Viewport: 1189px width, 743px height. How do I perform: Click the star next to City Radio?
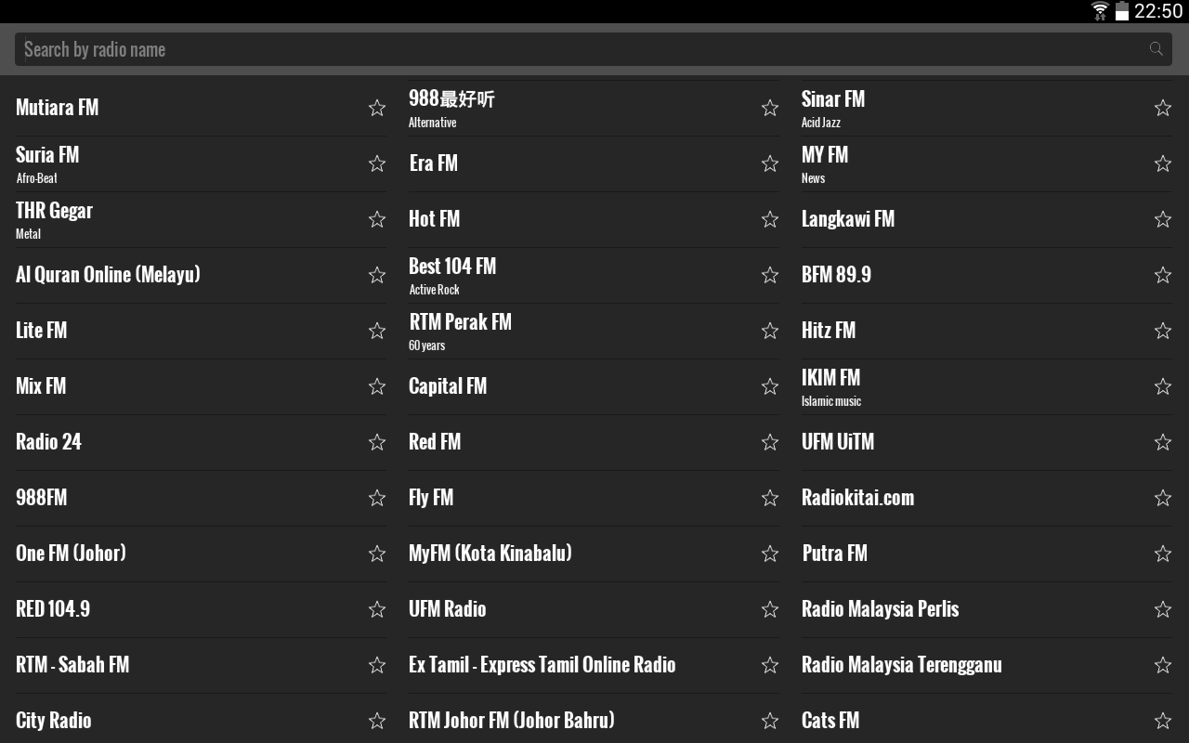tap(377, 721)
